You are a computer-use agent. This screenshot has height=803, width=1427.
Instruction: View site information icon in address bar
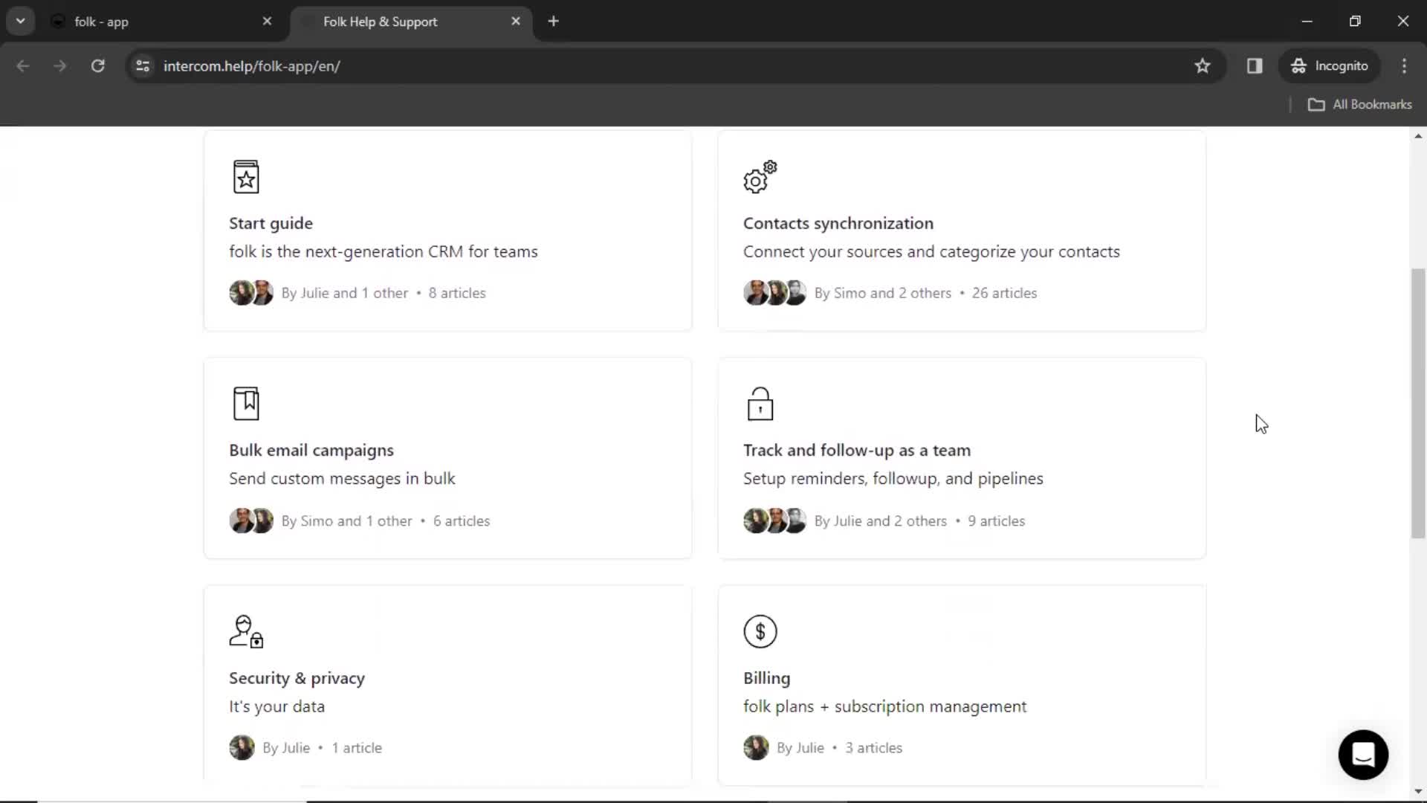tap(143, 65)
